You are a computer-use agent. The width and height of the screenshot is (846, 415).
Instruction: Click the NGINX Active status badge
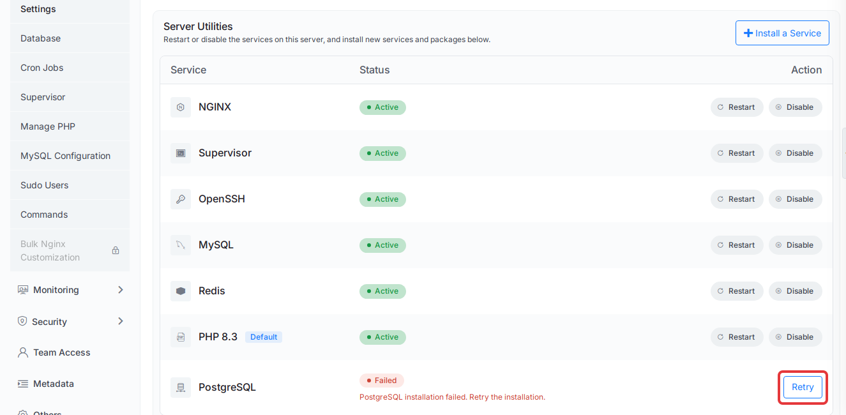click(x=382, y=107)
